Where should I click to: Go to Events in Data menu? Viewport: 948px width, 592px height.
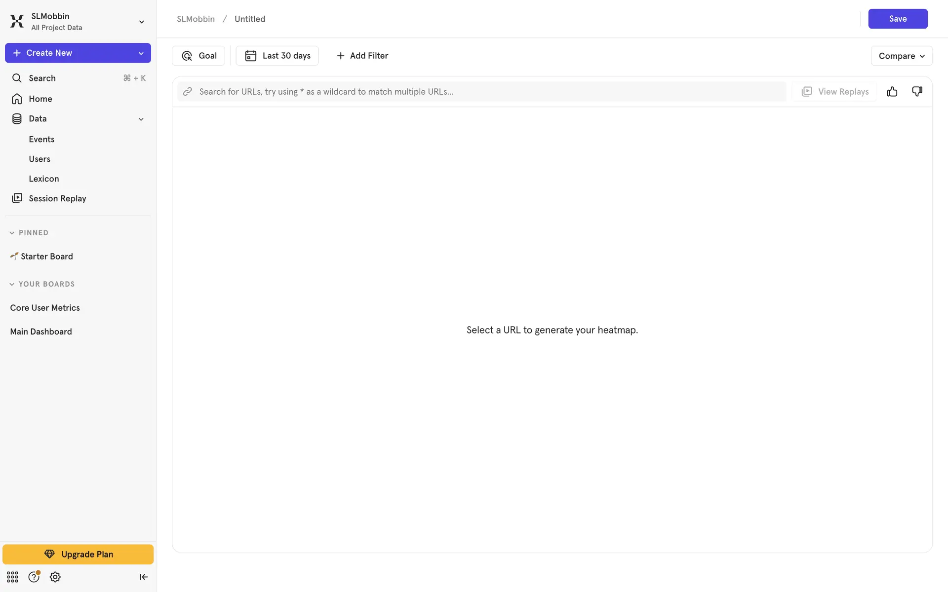pos(41,139)
